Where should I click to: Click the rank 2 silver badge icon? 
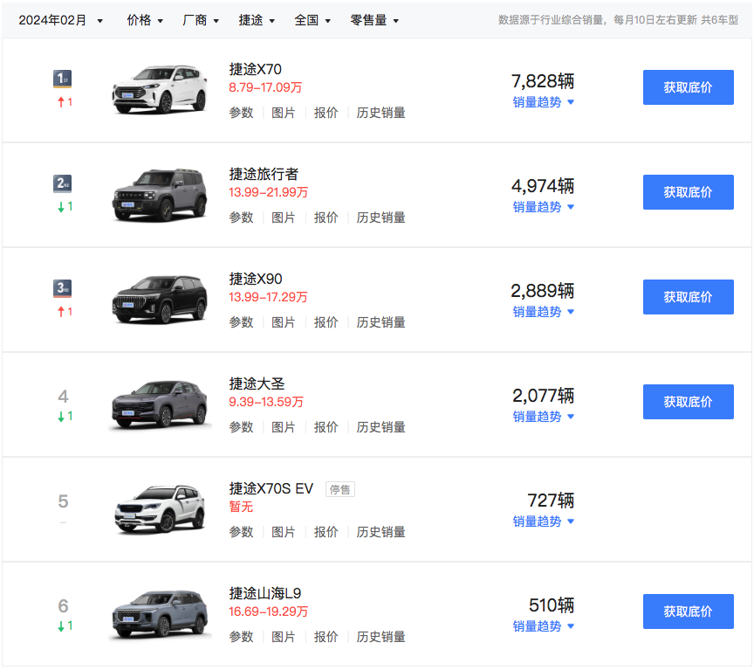(x=63, y=183)
